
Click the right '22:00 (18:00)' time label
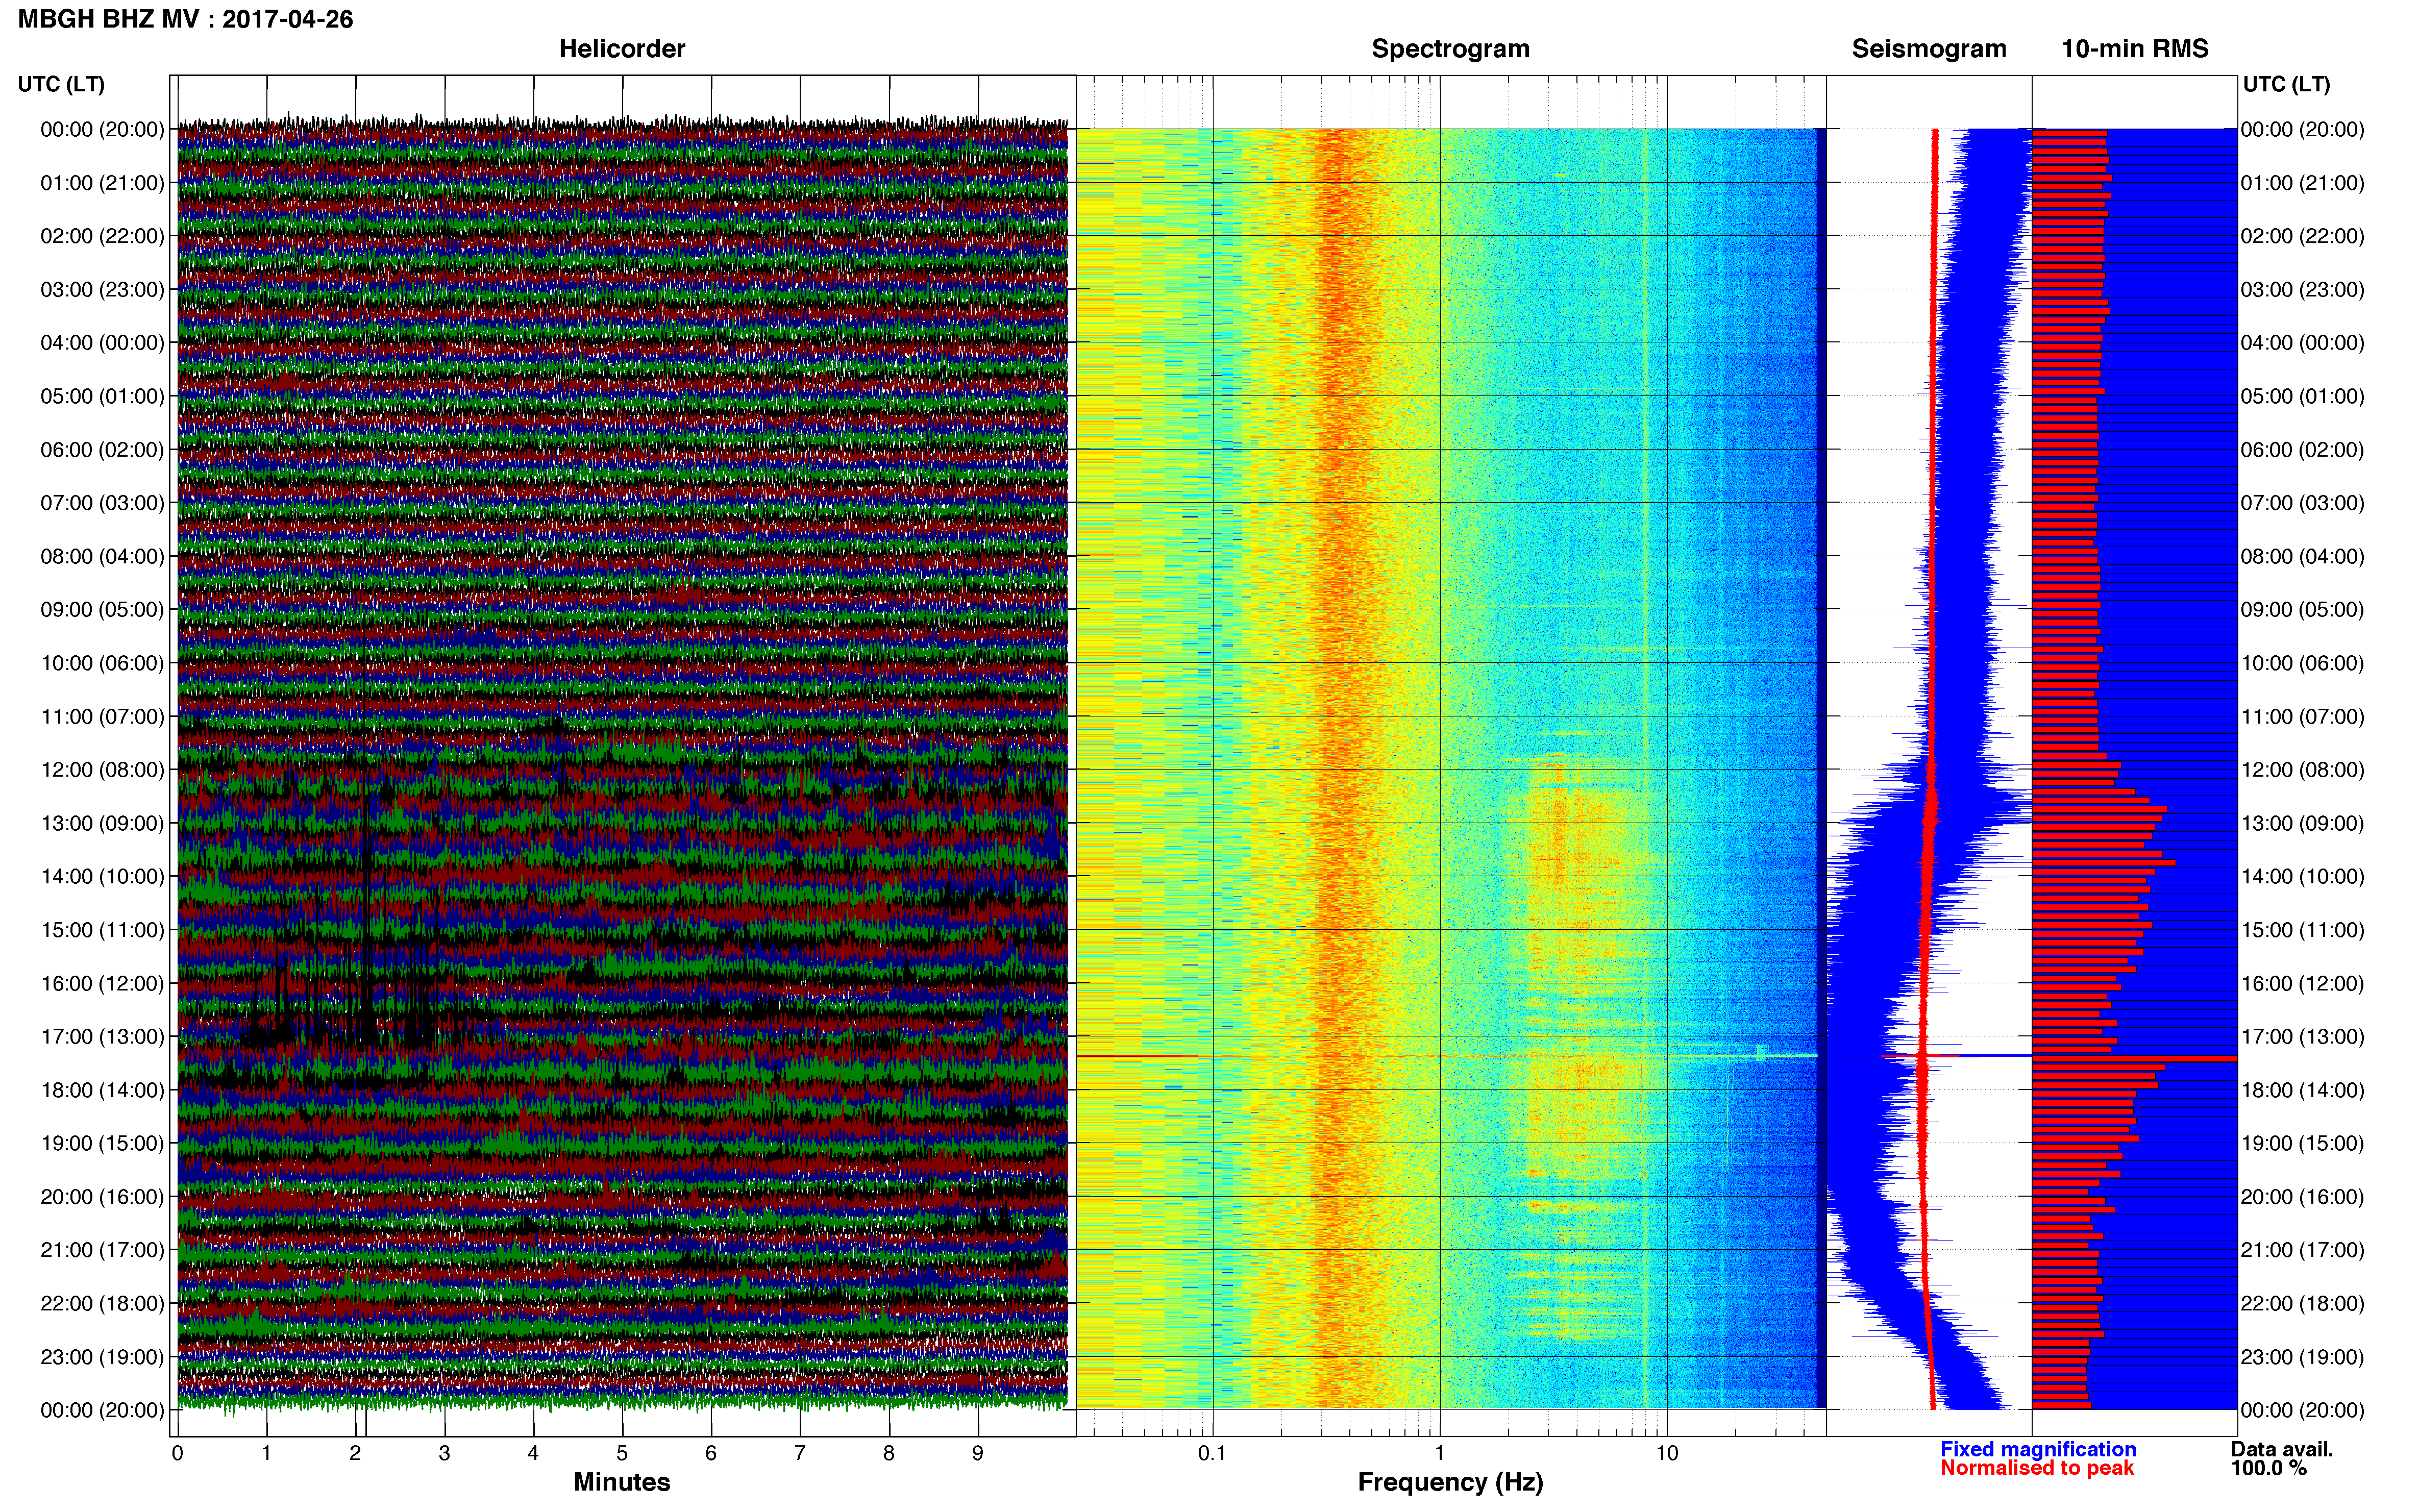tap(2303, 1304)
